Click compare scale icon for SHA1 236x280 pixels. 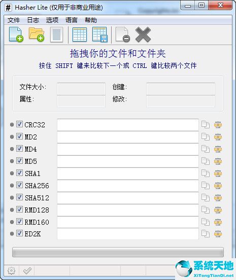218,173
